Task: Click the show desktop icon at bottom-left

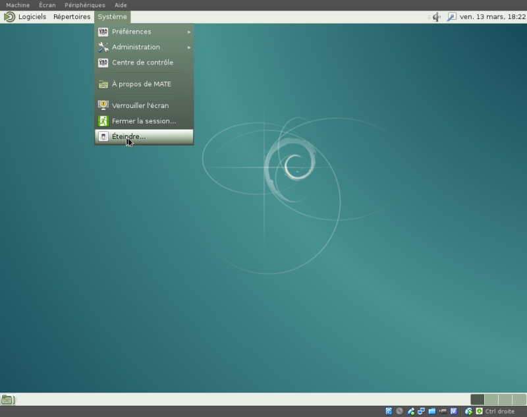Action: click(7, 399)
